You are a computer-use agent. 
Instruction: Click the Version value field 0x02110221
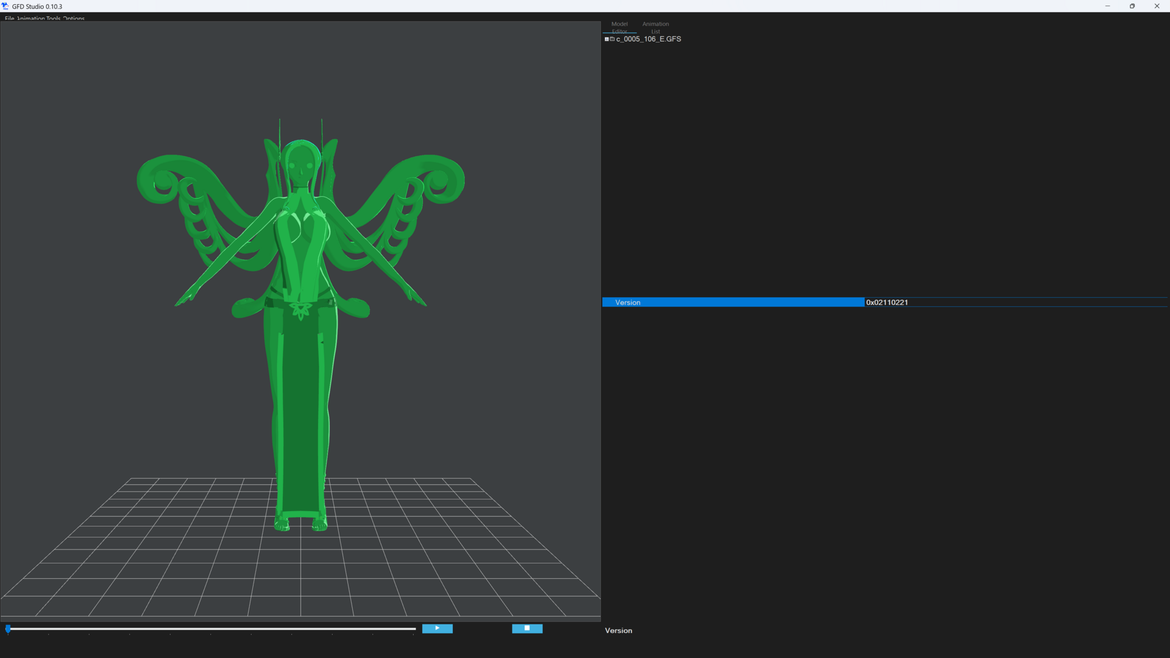1016,302
